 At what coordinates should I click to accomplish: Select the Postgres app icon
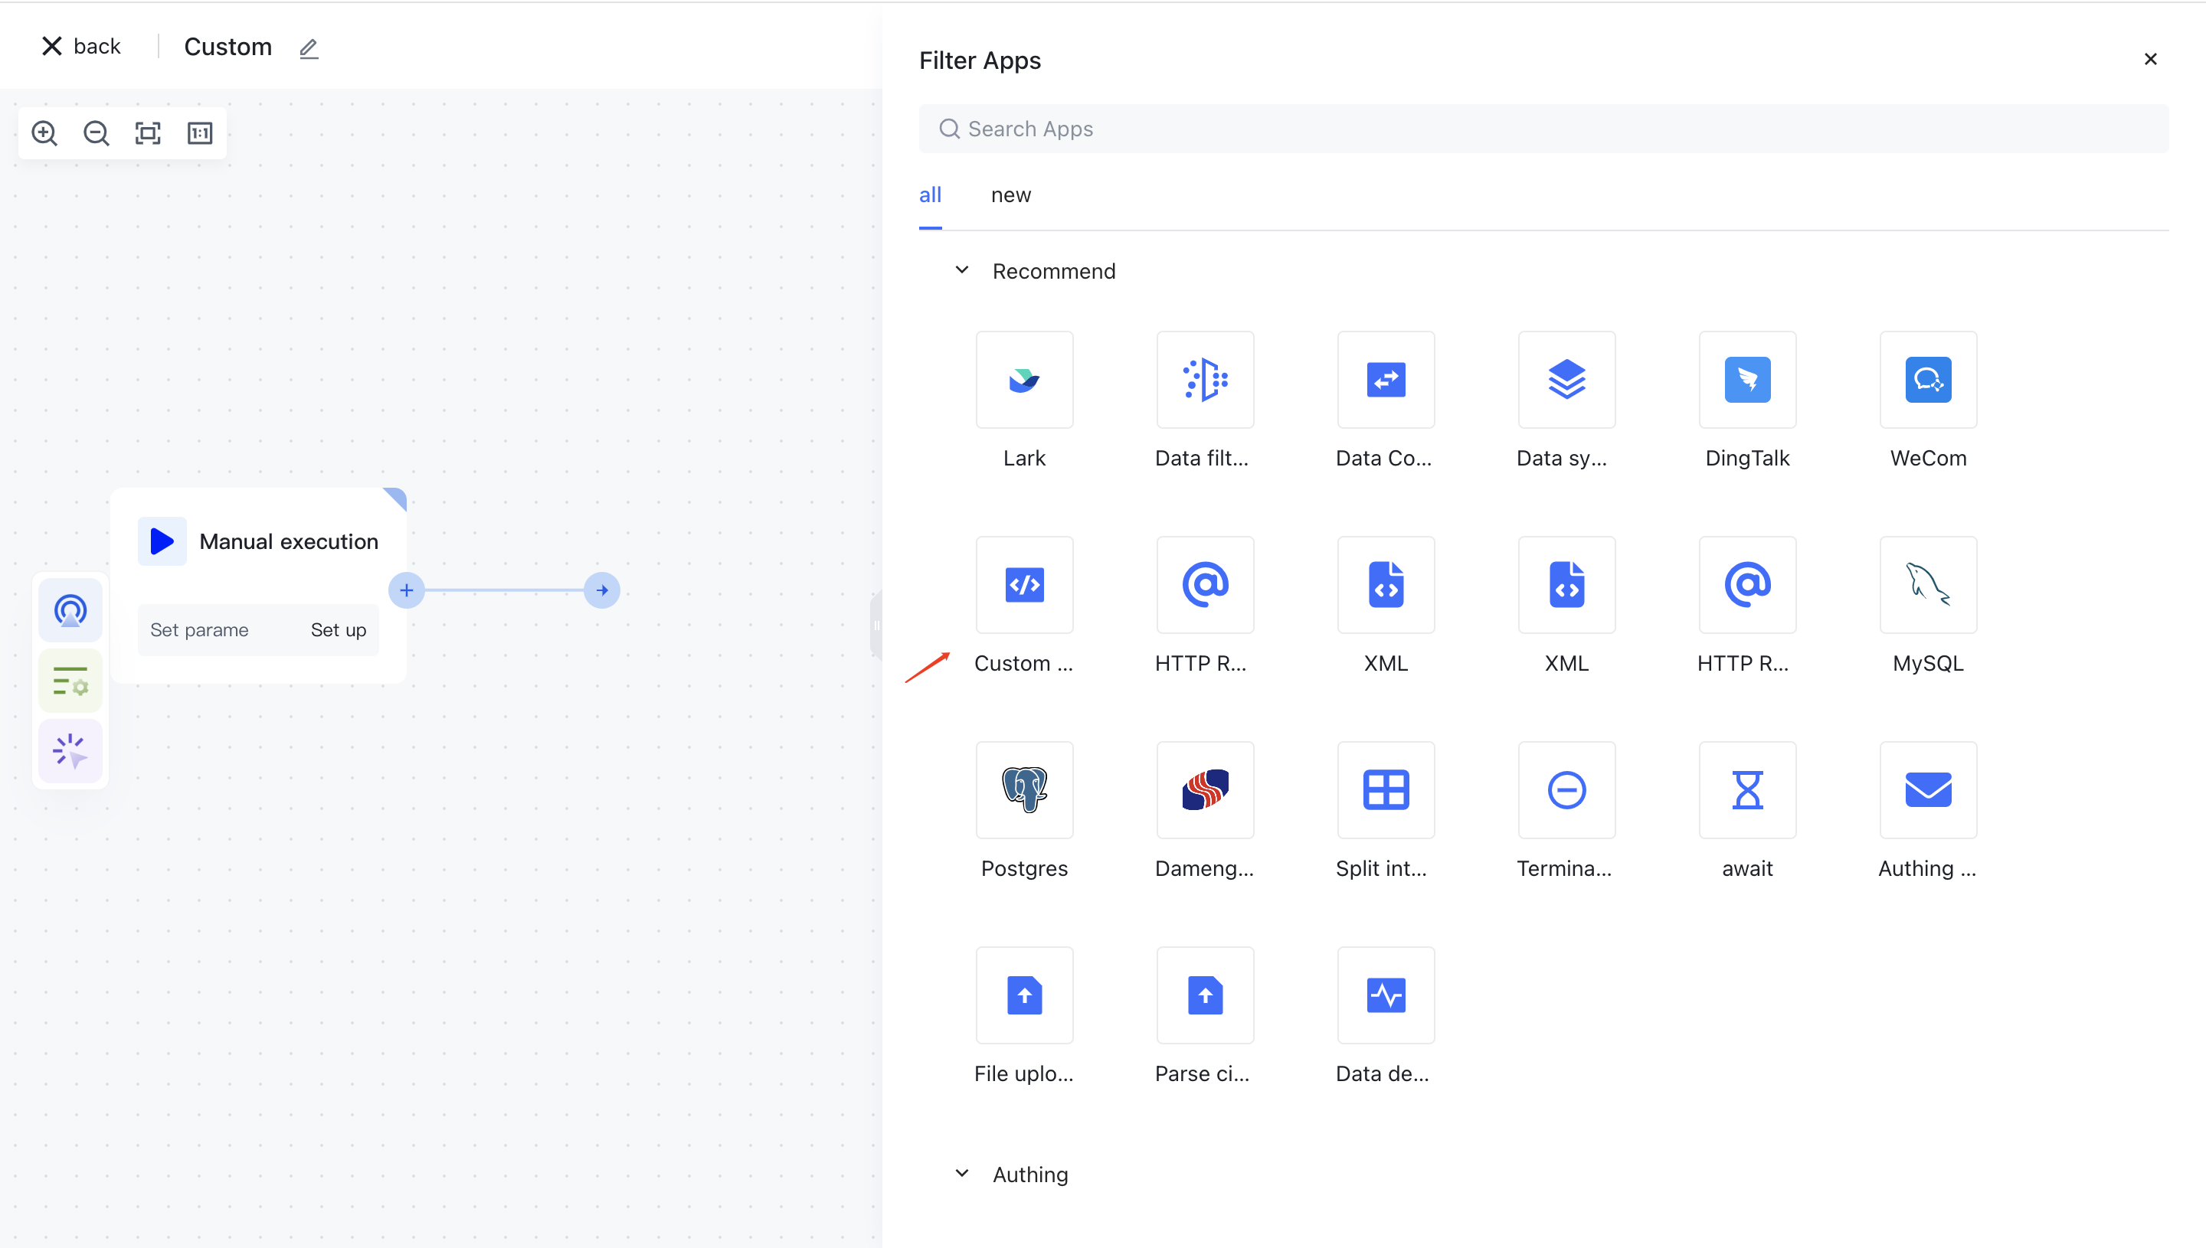click(1023, 790)
